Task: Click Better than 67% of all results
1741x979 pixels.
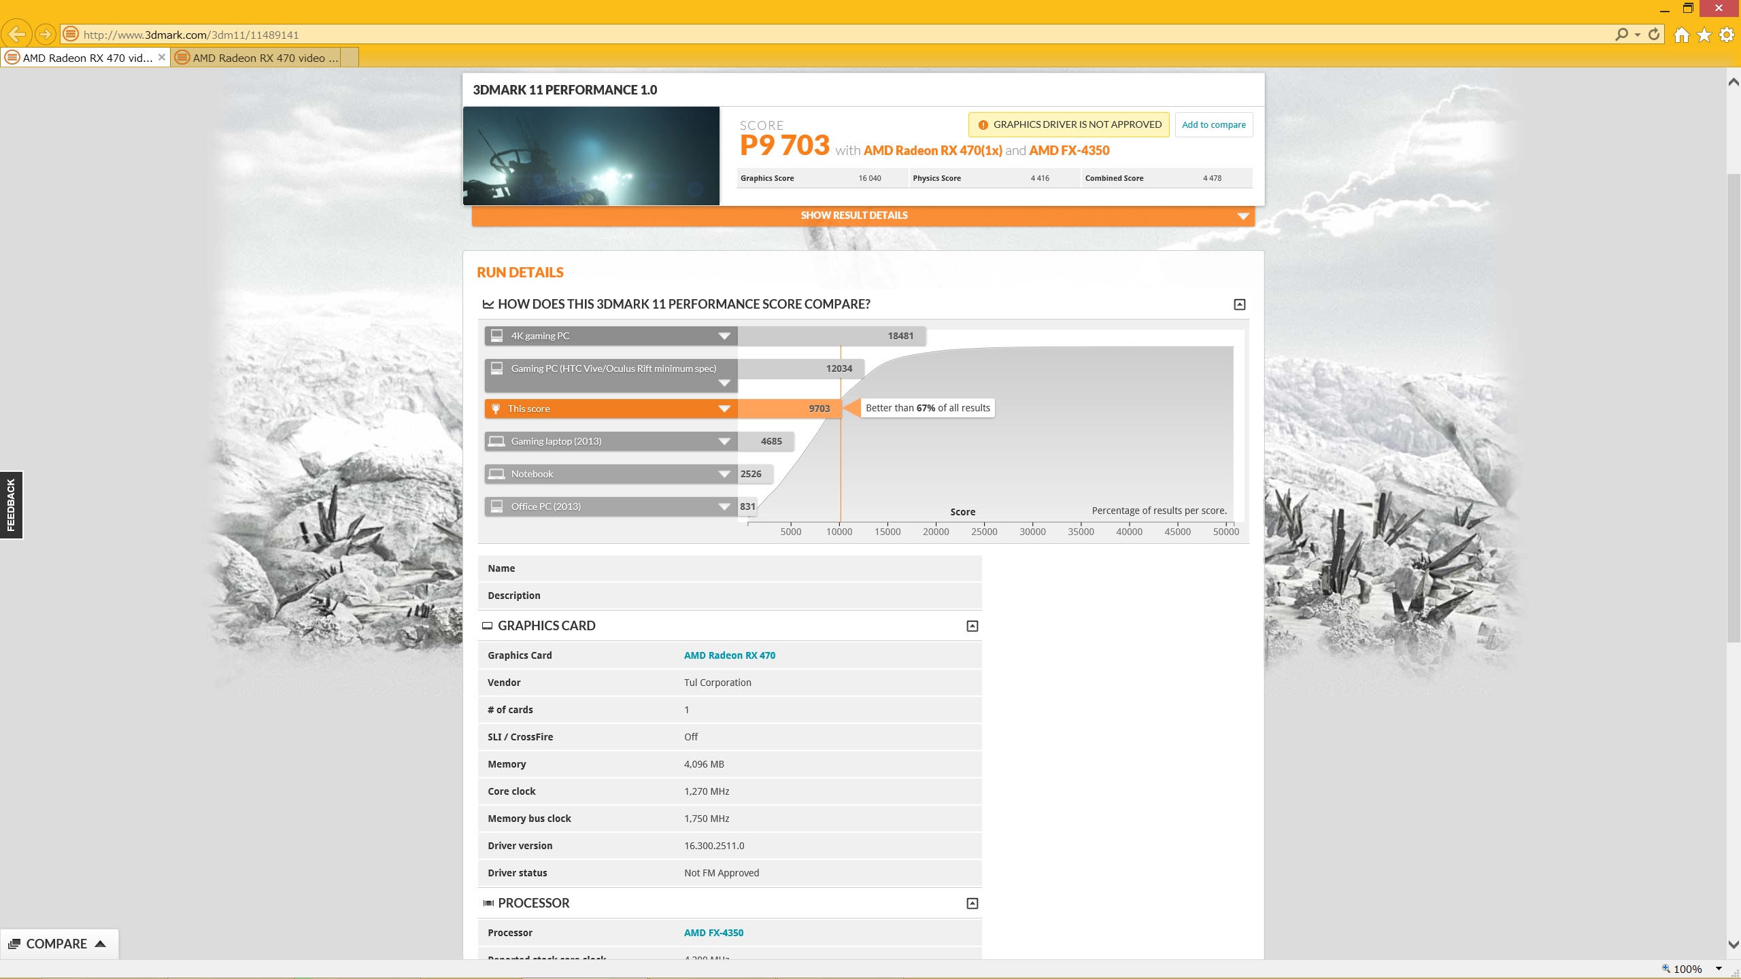Action: 928,408
